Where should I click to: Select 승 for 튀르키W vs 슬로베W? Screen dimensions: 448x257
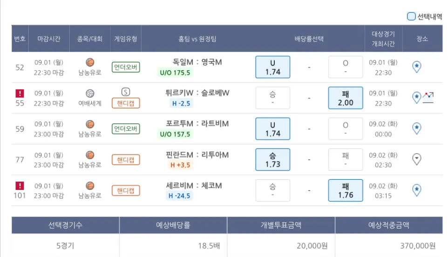coord(273,98)
